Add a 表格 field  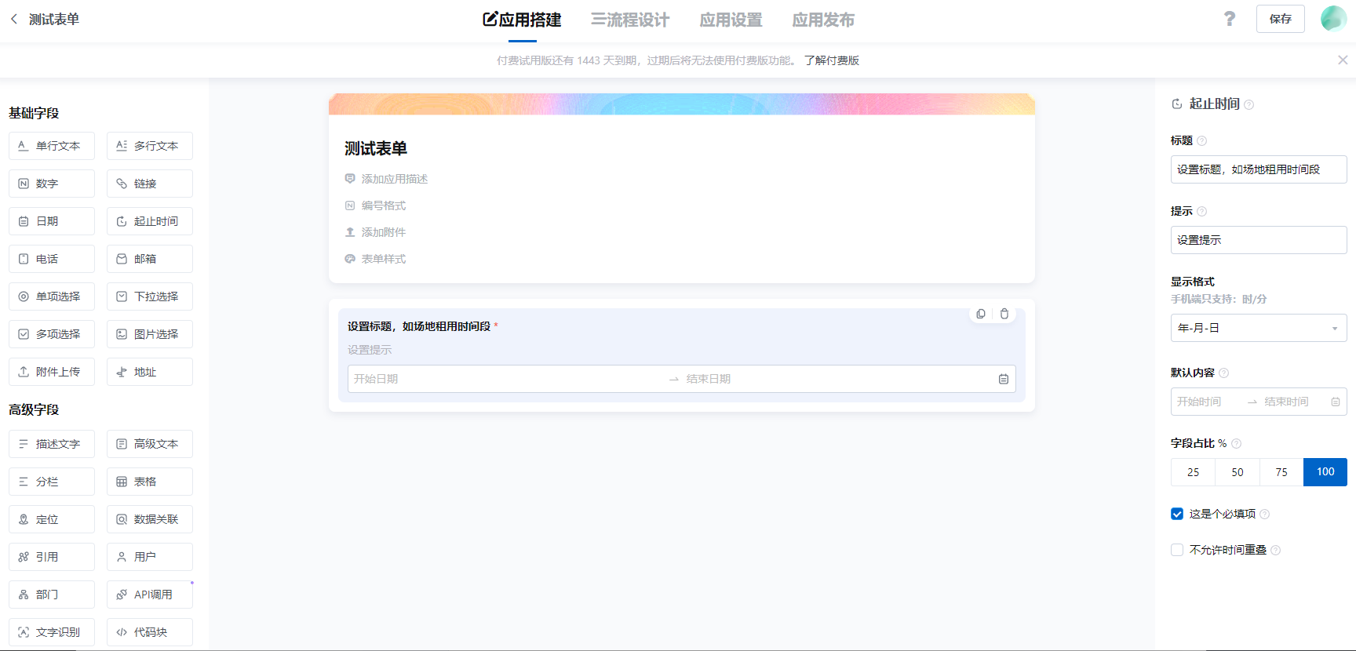click(x=150, y=482)
